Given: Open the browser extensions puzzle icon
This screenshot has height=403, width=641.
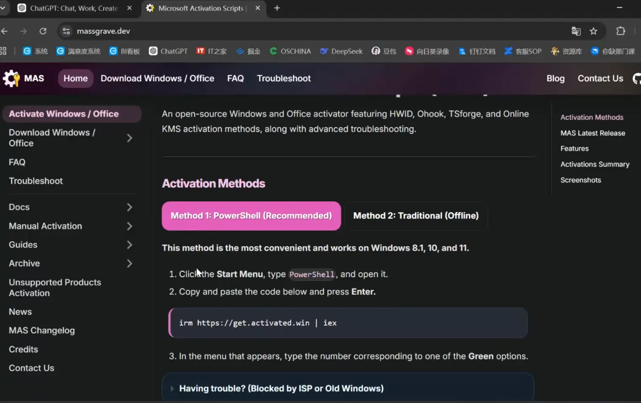Looking at the screenshot, I should pyautogui.click(x=620, y=31).
